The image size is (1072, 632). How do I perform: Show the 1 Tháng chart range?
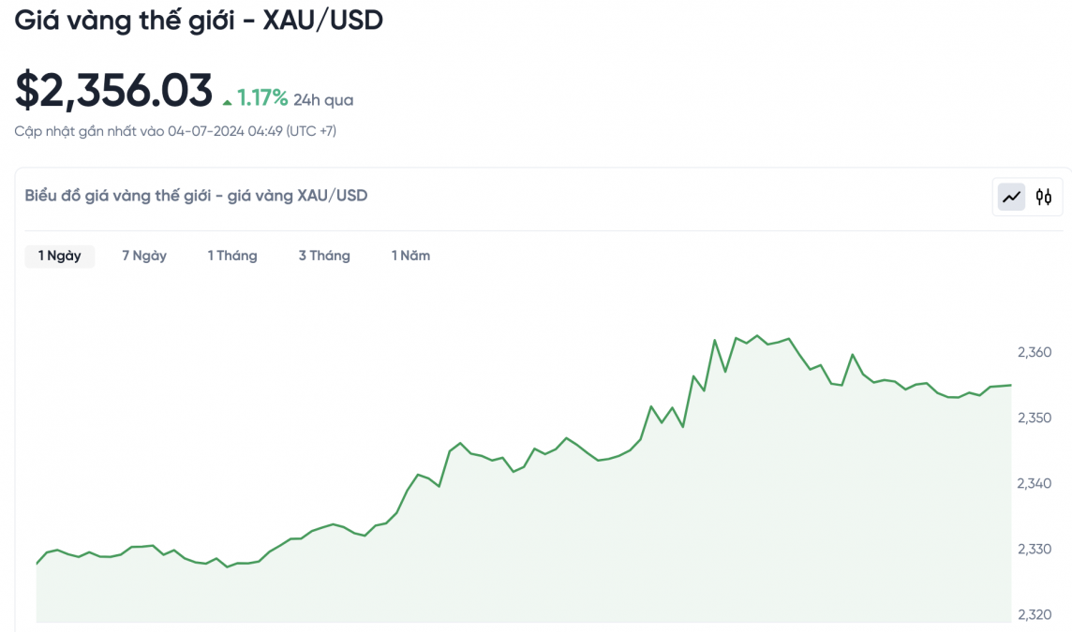pyautogui.click(x=232, y=256)
